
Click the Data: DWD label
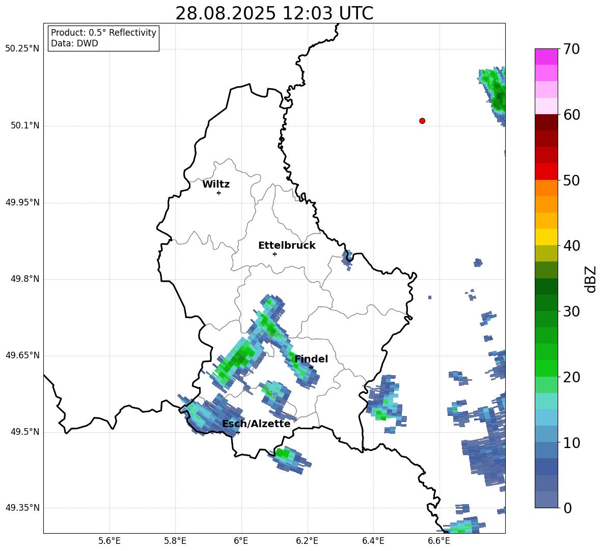[x=74, y=43]
